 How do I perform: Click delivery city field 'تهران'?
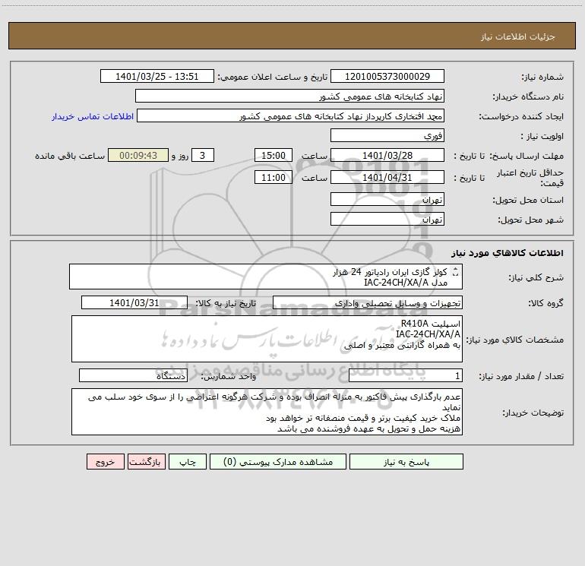point(387,220)
